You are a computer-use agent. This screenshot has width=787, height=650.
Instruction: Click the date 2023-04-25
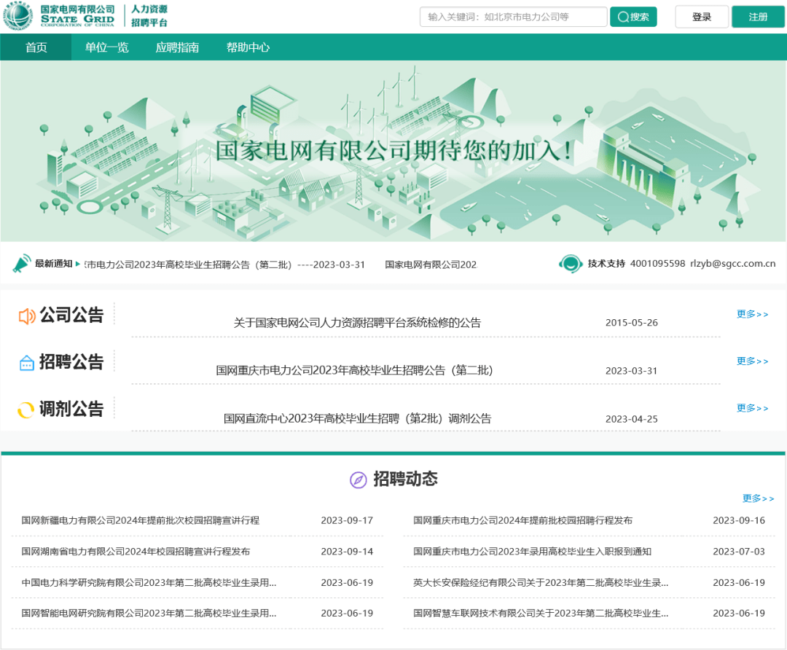point(631,419)
